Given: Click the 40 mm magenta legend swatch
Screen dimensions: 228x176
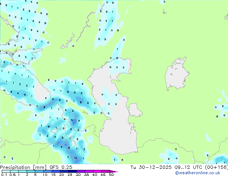Looking at the screenshot, I should [97, 171].
